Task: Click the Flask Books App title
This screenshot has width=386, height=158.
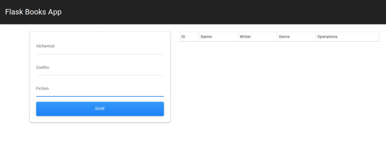Action: (33, 12)
